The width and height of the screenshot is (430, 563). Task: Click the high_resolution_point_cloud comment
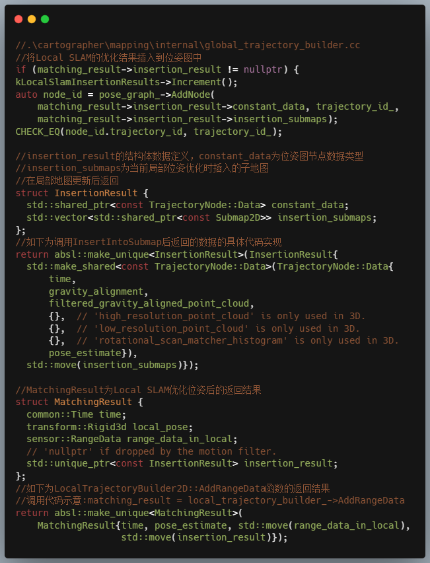[220, 316]
